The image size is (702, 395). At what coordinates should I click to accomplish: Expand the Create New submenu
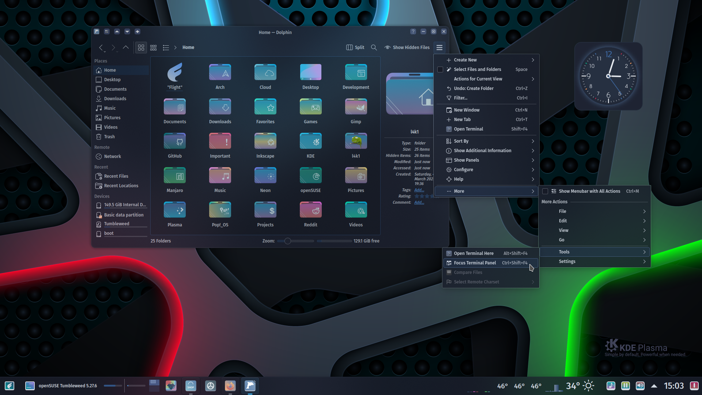[487, 60]
